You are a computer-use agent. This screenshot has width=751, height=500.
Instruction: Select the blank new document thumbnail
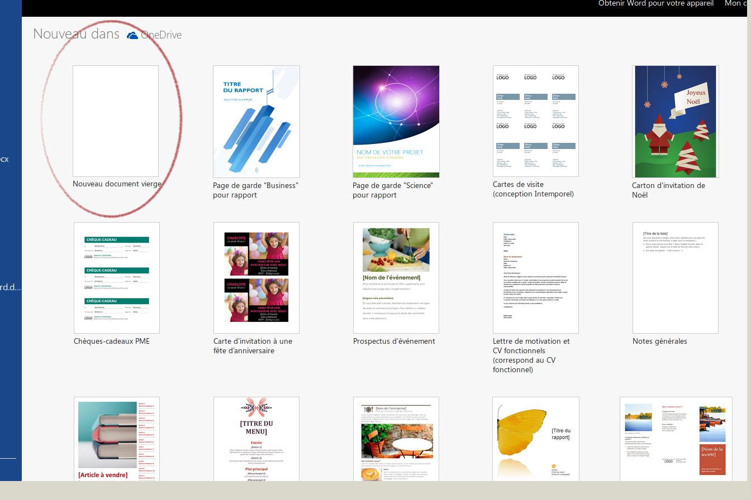[116, 121]
